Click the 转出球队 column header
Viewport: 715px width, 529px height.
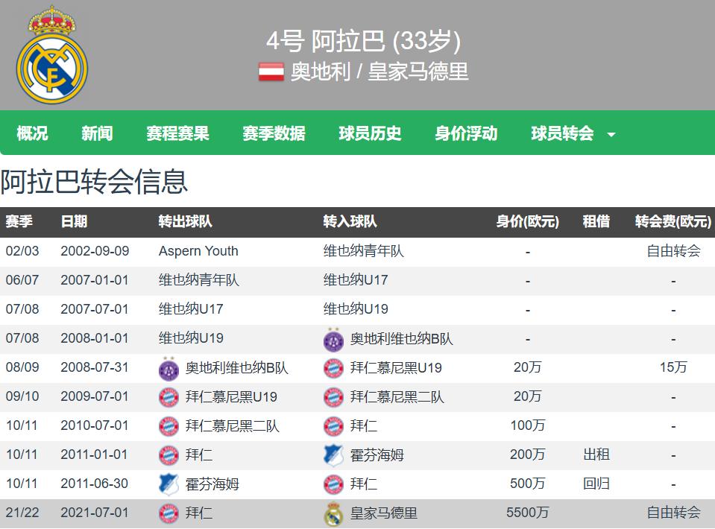pos(185,221)
